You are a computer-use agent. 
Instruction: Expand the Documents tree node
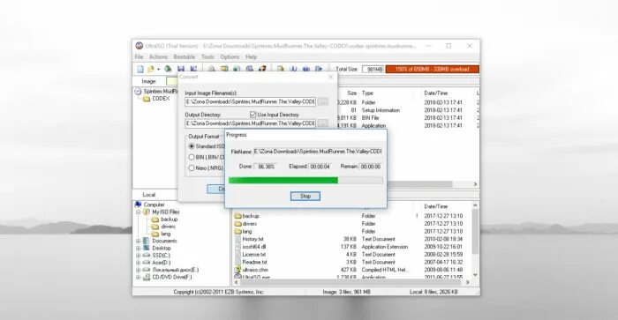point(139,241)
